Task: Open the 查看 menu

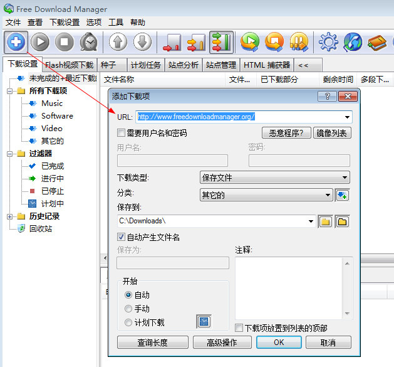Action: click(35, 23)
